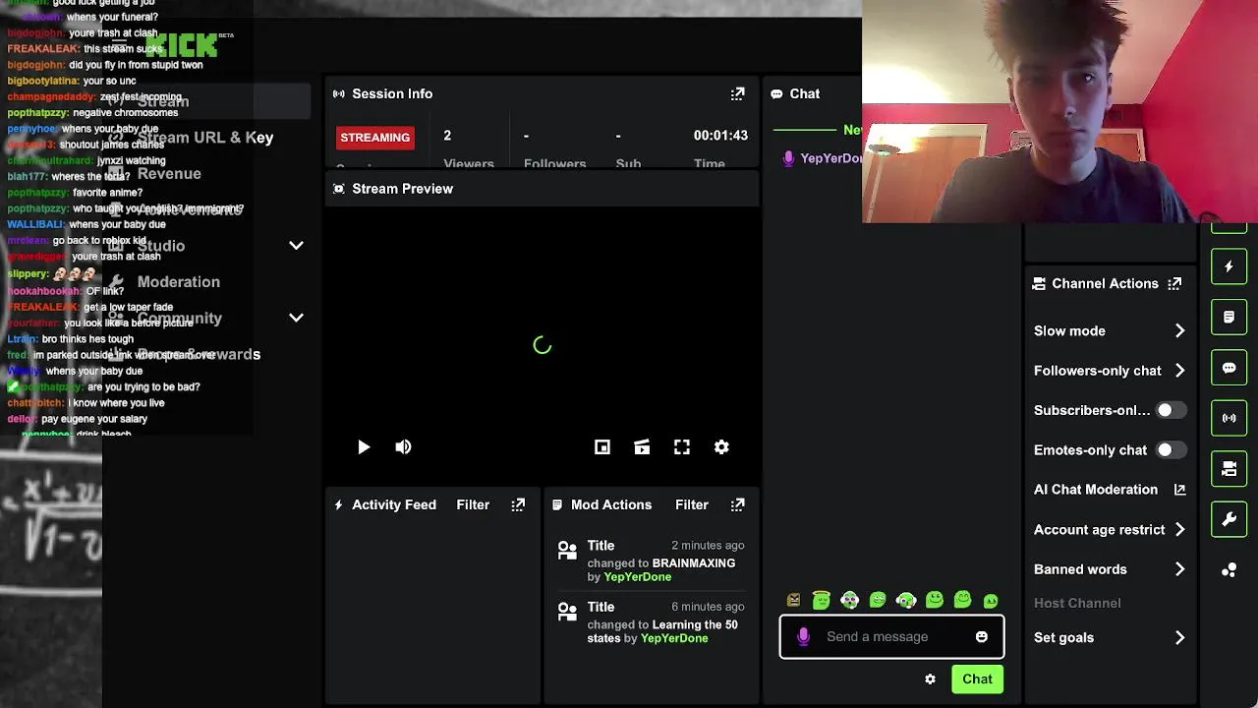Open the notes document sidebar panel icon
1258x708 pixels.
pyautogui.click(x=1229, y=318)
